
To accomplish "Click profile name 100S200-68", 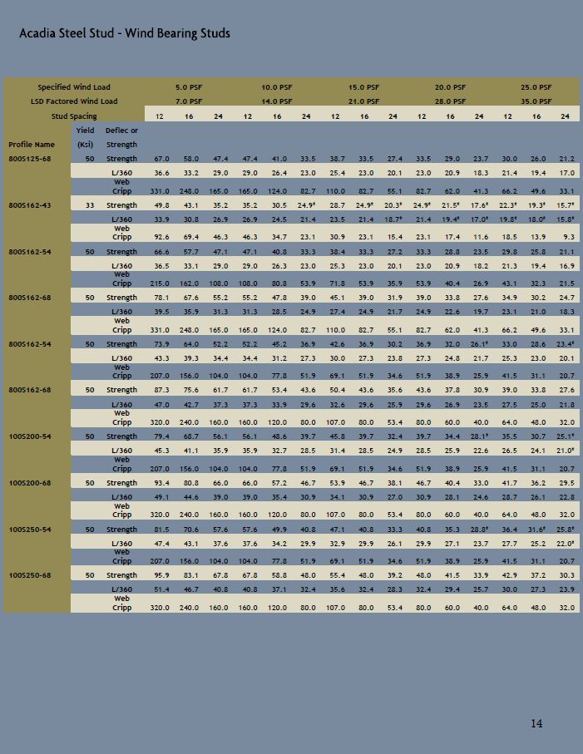I will [x=30, y=483].
